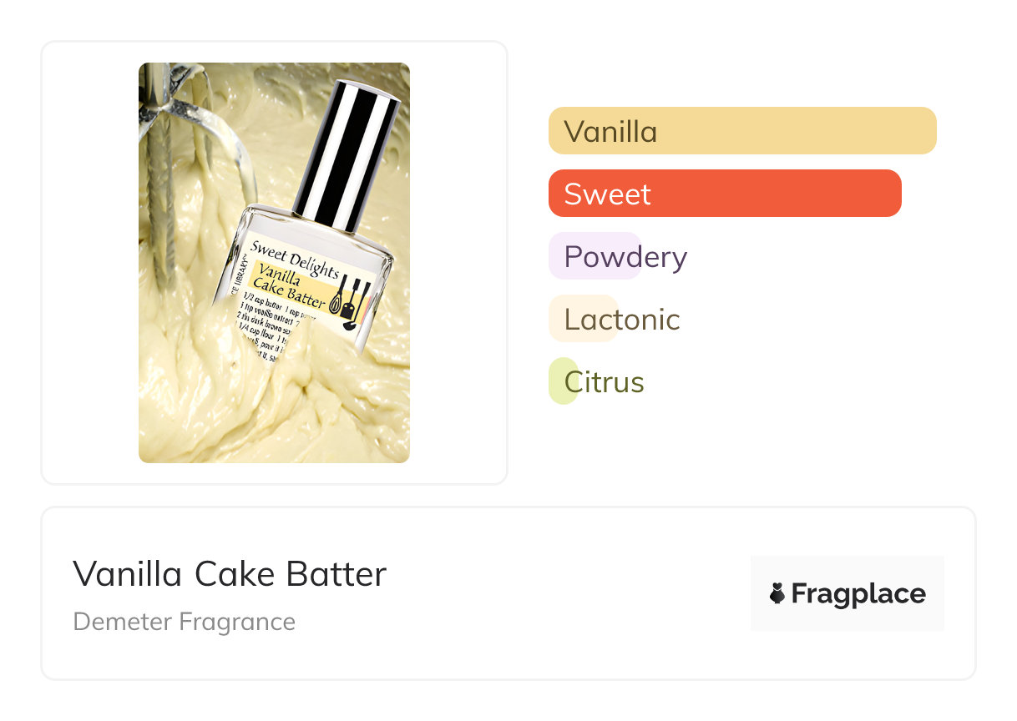Select the Vanilla accord bar

click(741, 131)
